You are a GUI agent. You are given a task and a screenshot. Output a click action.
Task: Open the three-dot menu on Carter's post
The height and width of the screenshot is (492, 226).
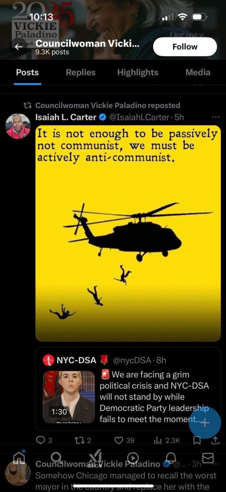(216, 118)
